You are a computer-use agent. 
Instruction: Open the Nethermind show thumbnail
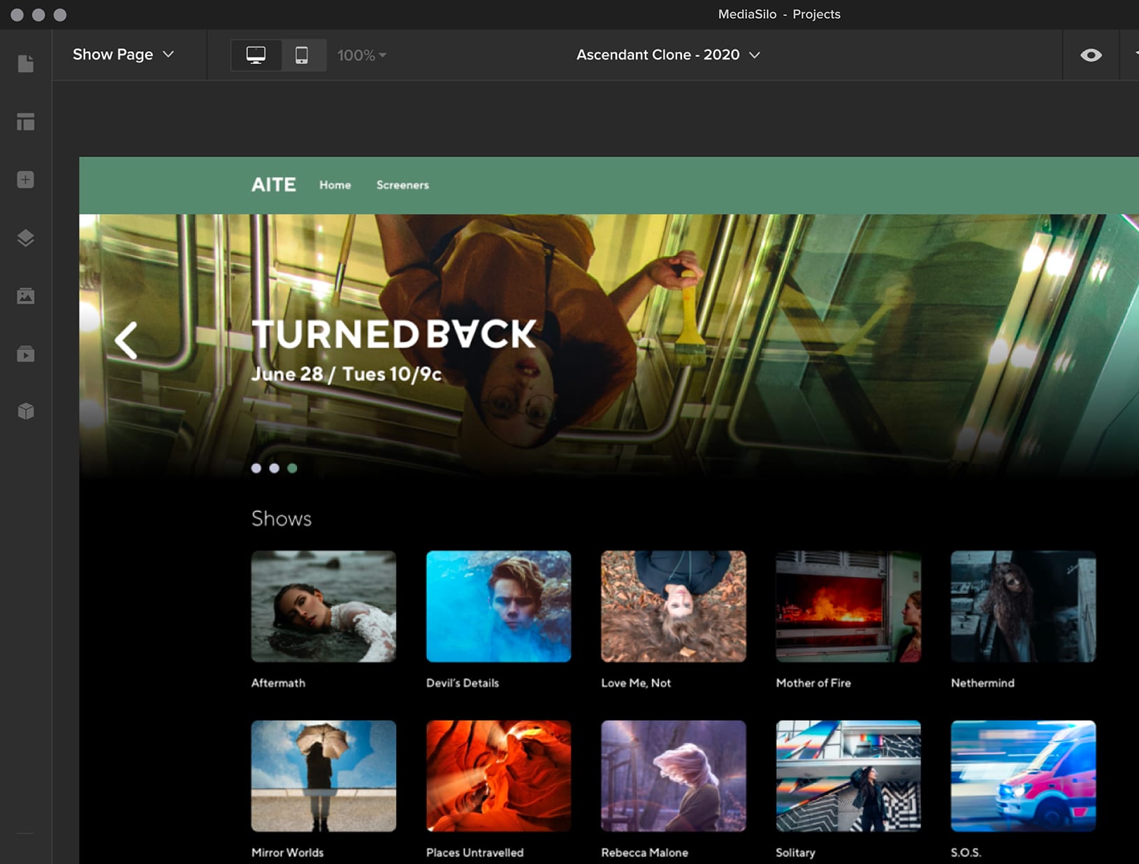click(x=1023, y=606)
